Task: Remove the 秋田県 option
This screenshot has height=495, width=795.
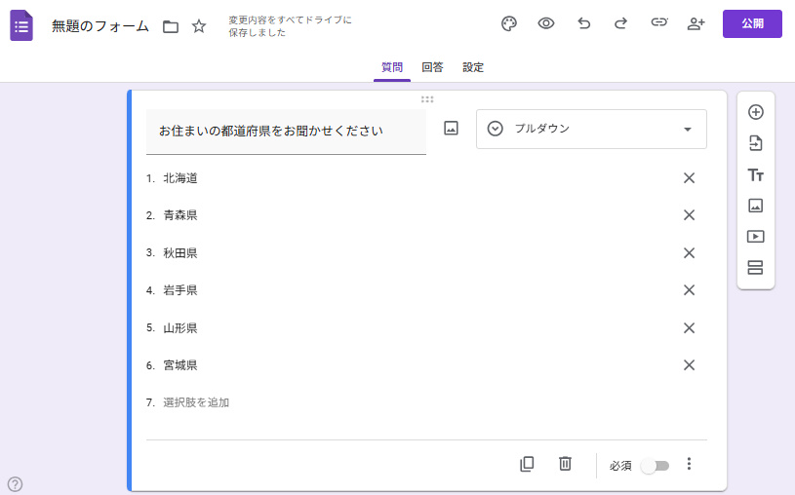Action: (689, 252)
